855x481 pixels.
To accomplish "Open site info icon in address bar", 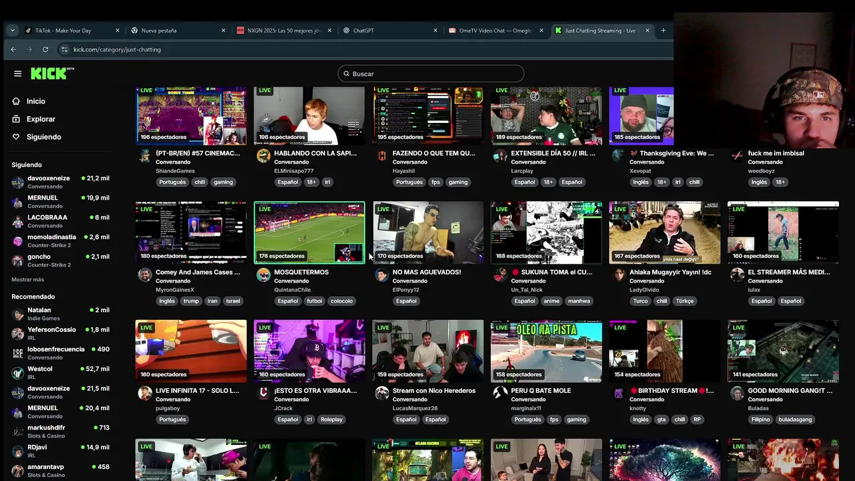I will [64, 49].
